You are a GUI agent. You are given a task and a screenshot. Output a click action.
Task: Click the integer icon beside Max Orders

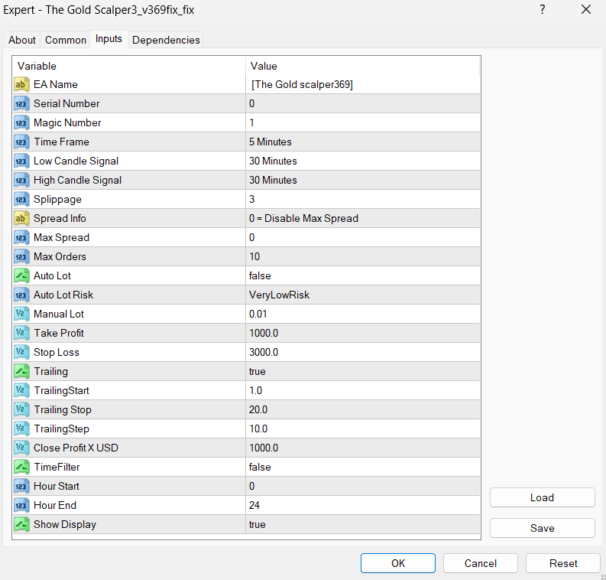[x=21, y=256]
